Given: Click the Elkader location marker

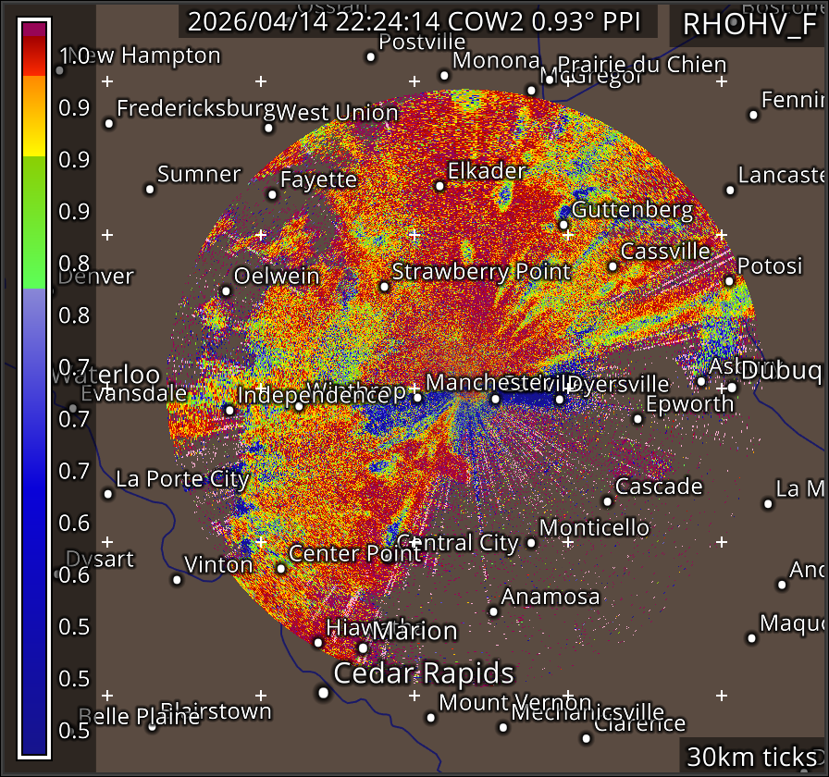Looking at the screenshot, I should 439,186.
